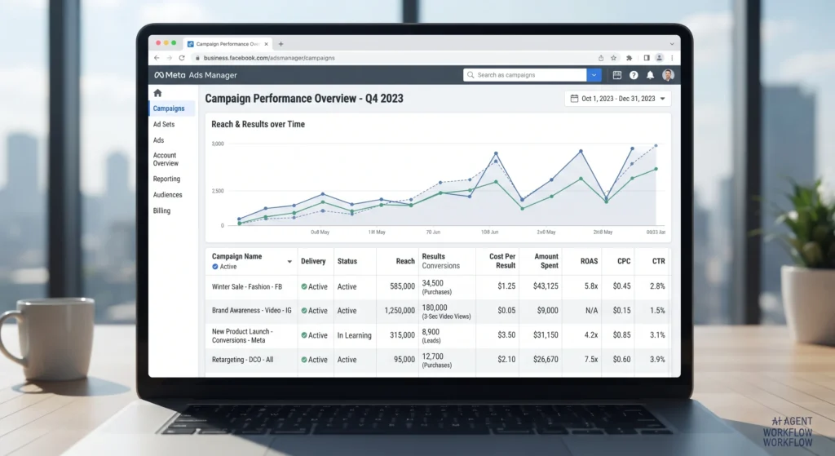The width and height of the screenshot is (835, 456).
Task: Click the $43,125 amount spent value
Action: (x=546, y=286)
